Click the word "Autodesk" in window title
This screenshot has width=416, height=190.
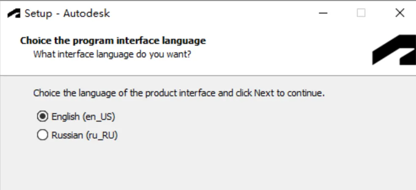tap(86, 13)
